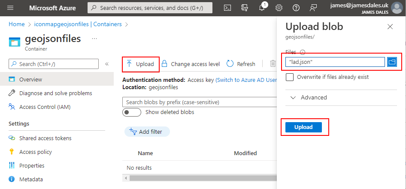
Task: Focus the top search resources box
Action: [150, 8]
